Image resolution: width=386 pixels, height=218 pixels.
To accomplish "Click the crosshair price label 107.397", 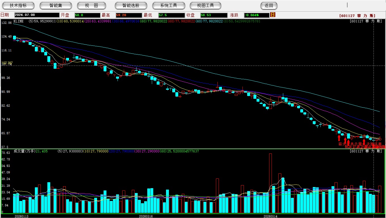I will [7, 63].
